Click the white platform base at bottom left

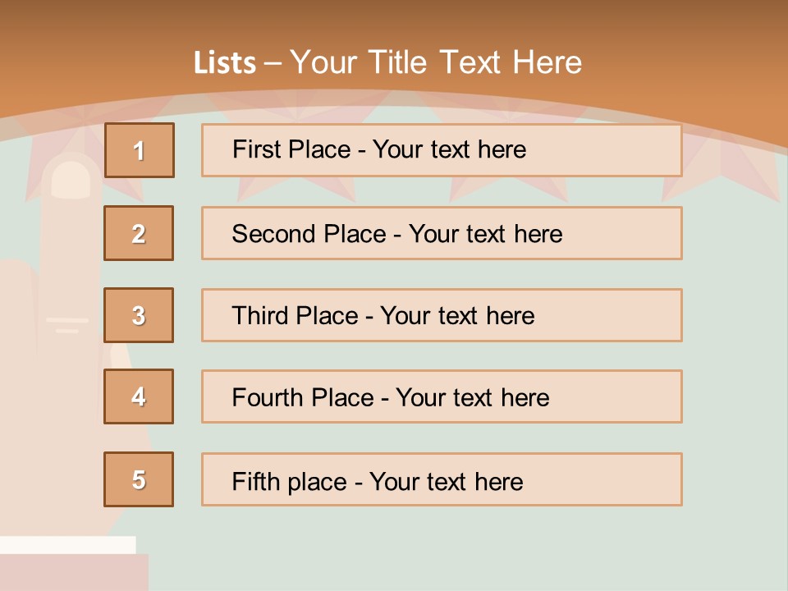click(x=68, y=545)
